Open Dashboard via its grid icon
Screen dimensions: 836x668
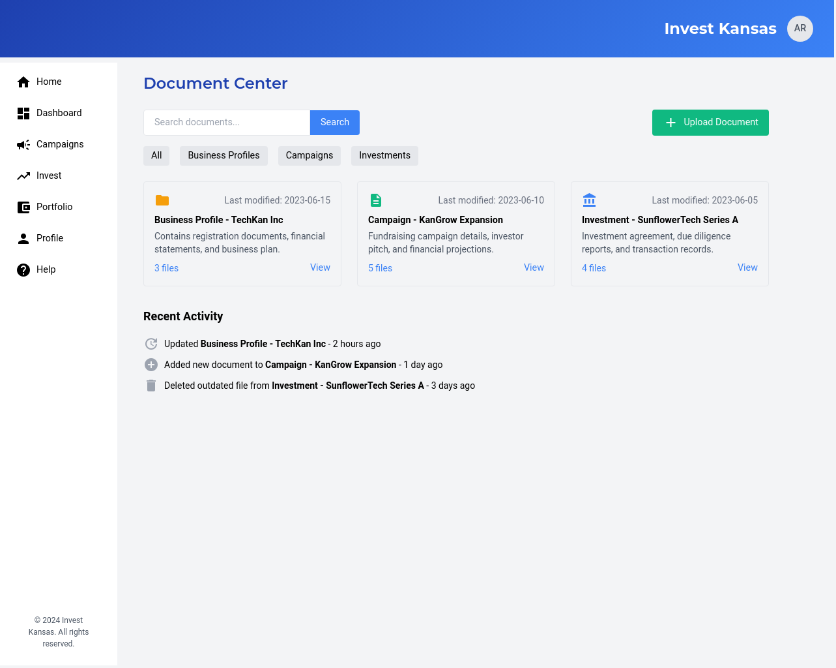coord(23,114)
